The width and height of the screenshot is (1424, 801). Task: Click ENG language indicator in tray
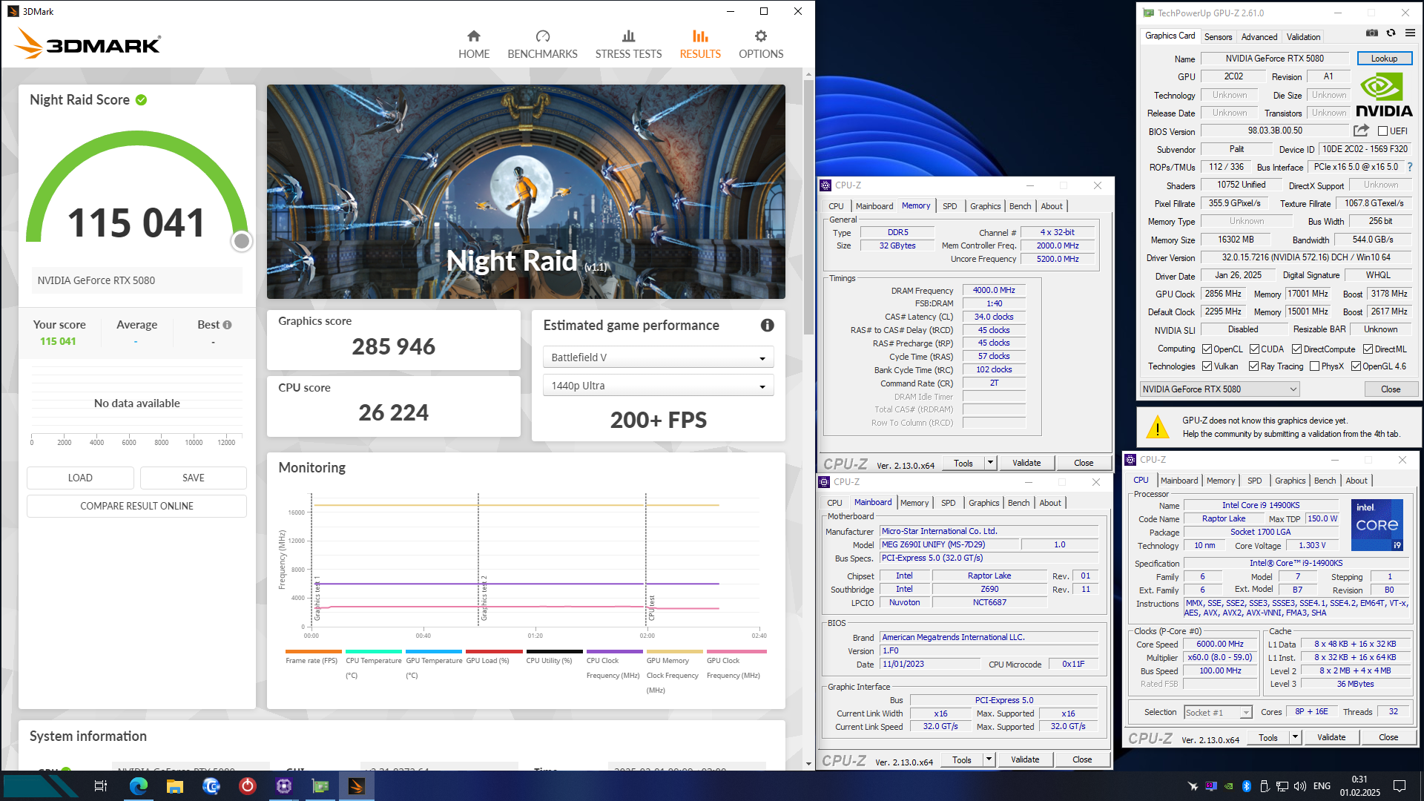(x=1322, y=786)
